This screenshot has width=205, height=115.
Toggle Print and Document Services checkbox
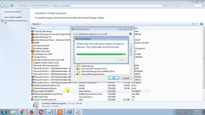tap(77, 74)
